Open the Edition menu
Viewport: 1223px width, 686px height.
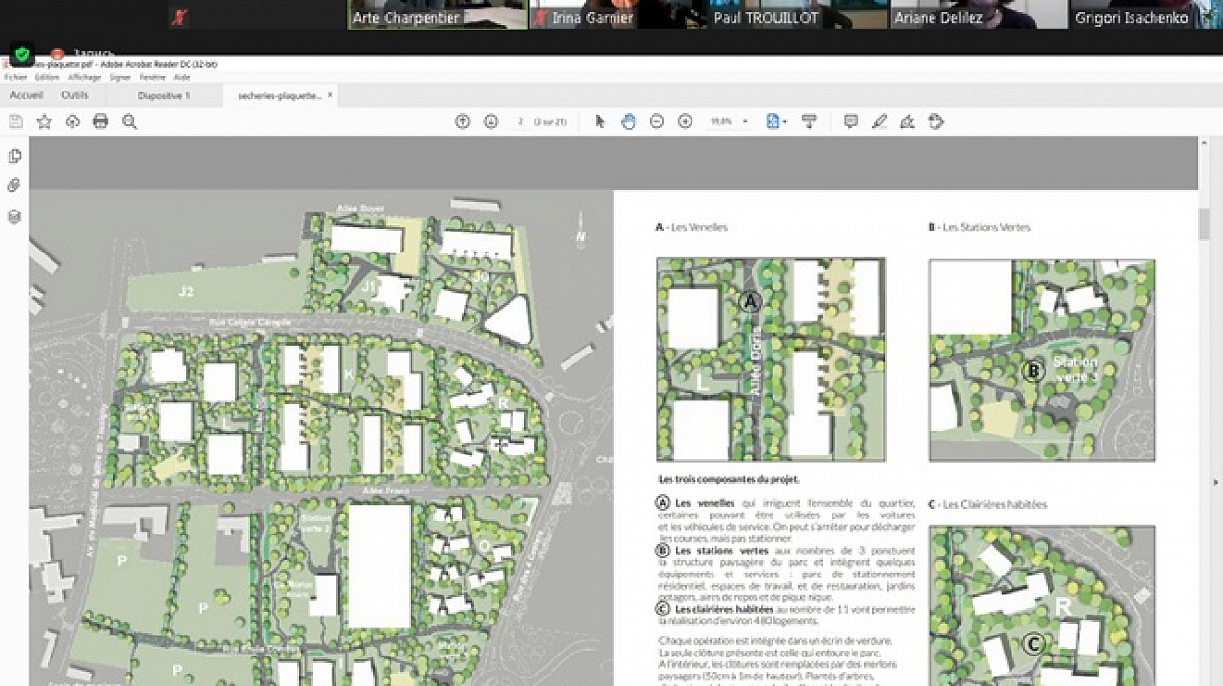coord(47,77)
